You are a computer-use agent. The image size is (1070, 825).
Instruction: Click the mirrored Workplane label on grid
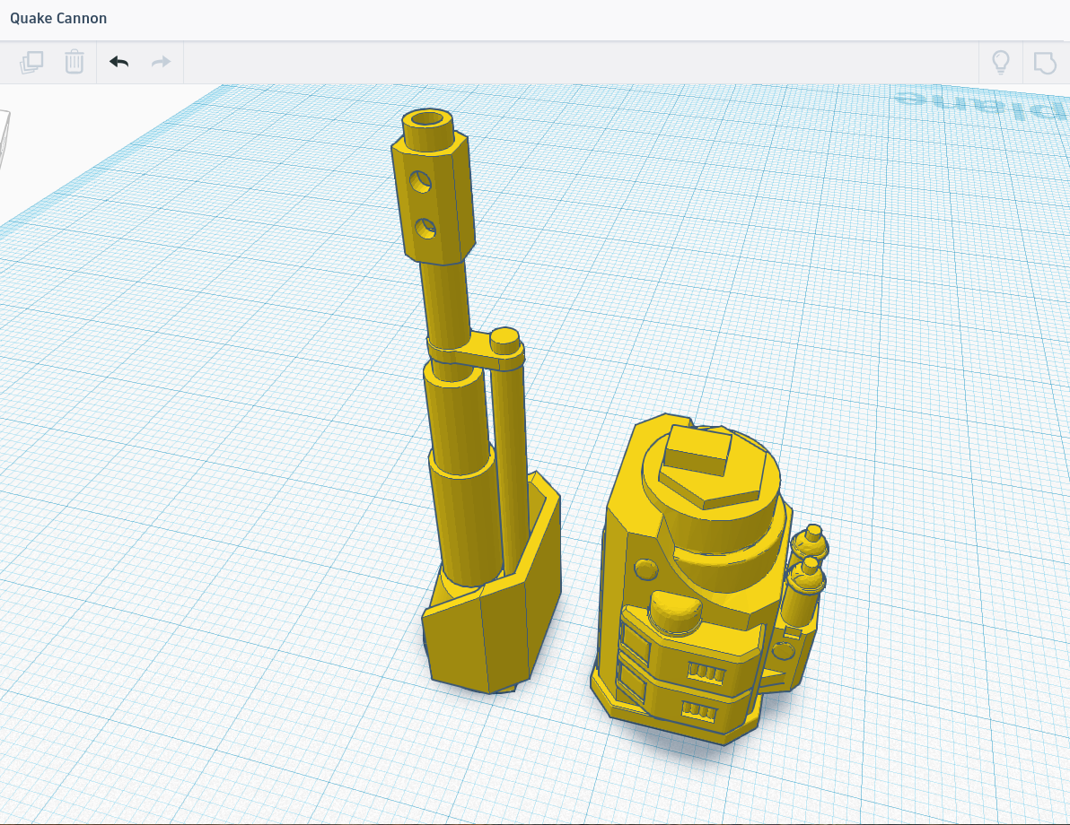[x=978, y=103]
